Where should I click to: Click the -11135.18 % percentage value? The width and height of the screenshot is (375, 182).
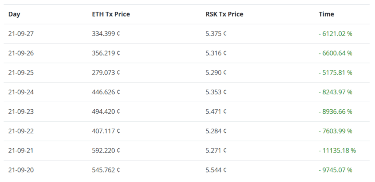(x=337, y=151)
